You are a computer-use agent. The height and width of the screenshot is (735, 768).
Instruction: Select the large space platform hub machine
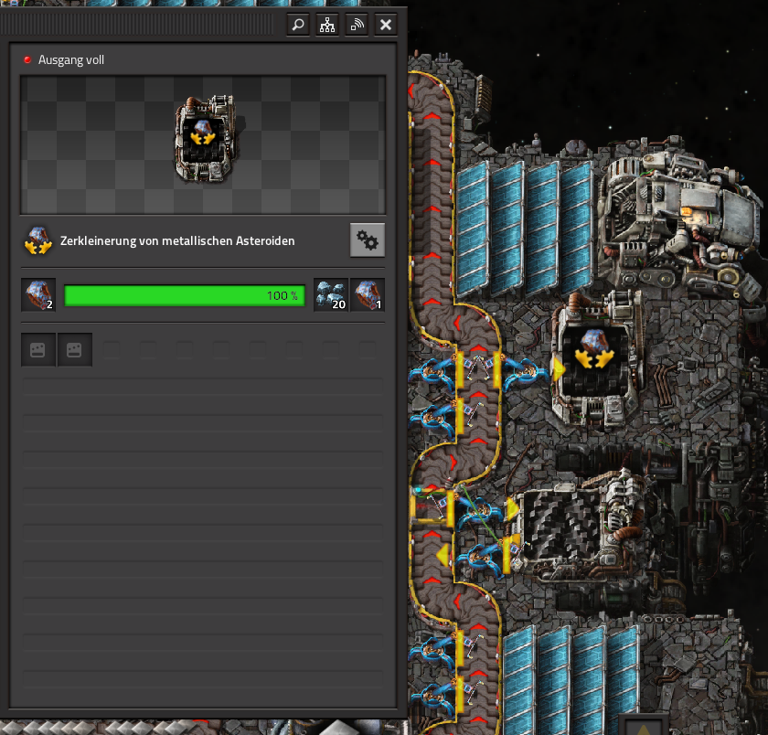click(x=678, y=225)
